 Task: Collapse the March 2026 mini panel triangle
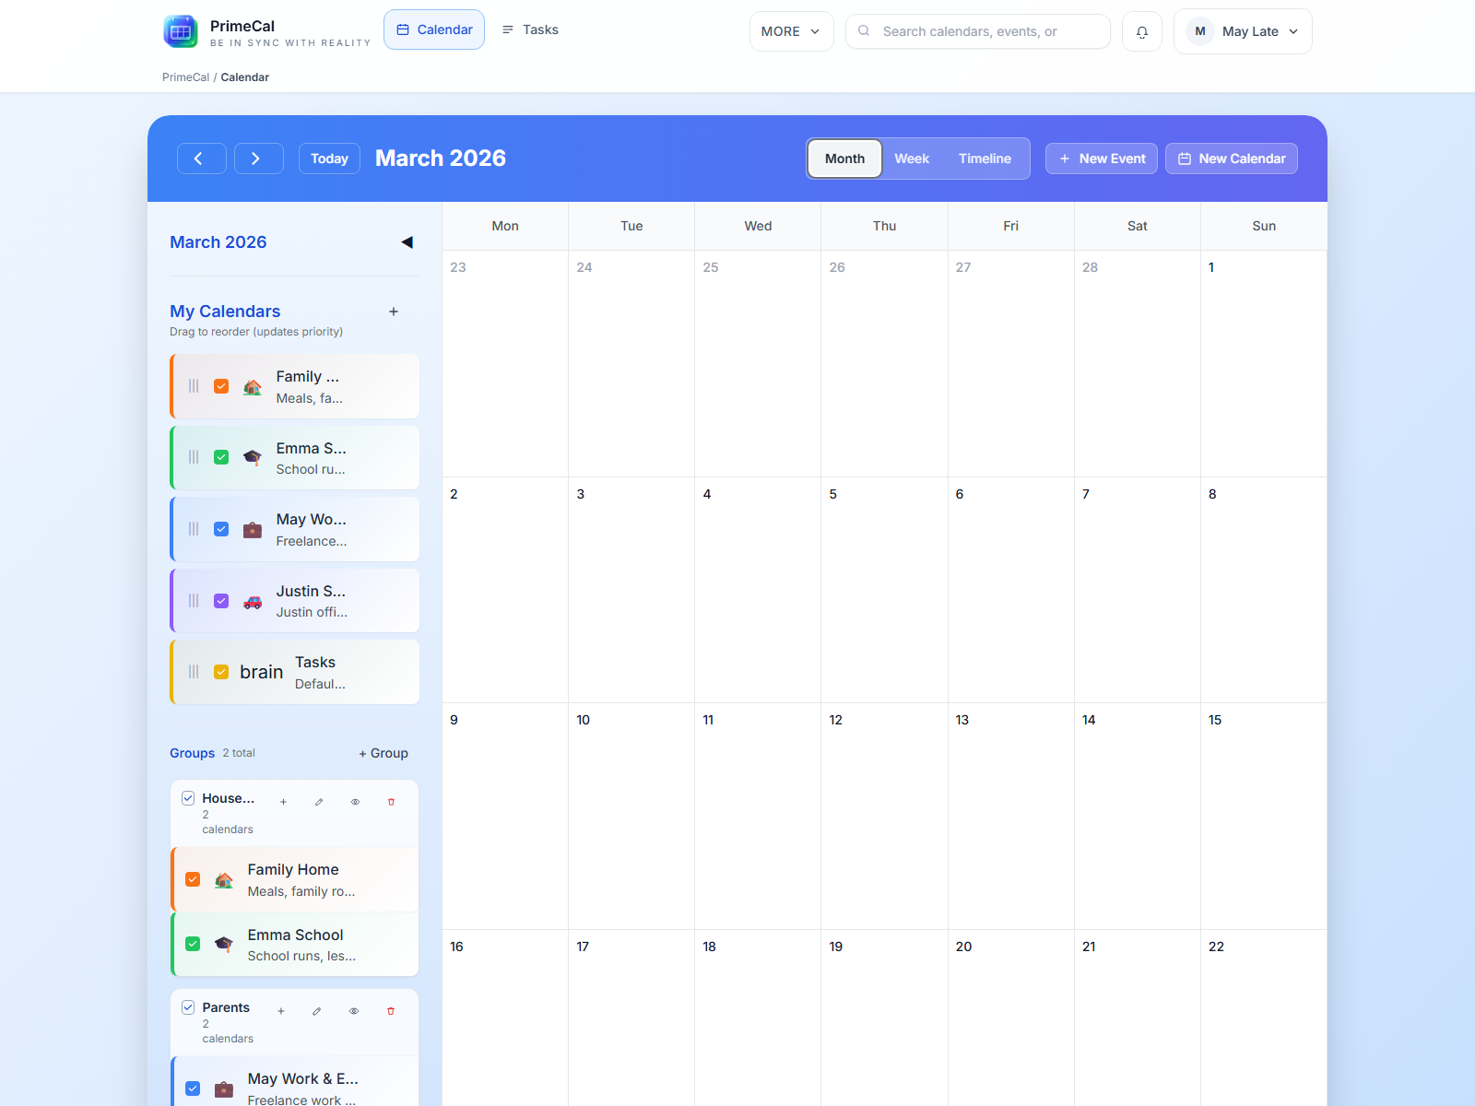(x=407, y=242)
